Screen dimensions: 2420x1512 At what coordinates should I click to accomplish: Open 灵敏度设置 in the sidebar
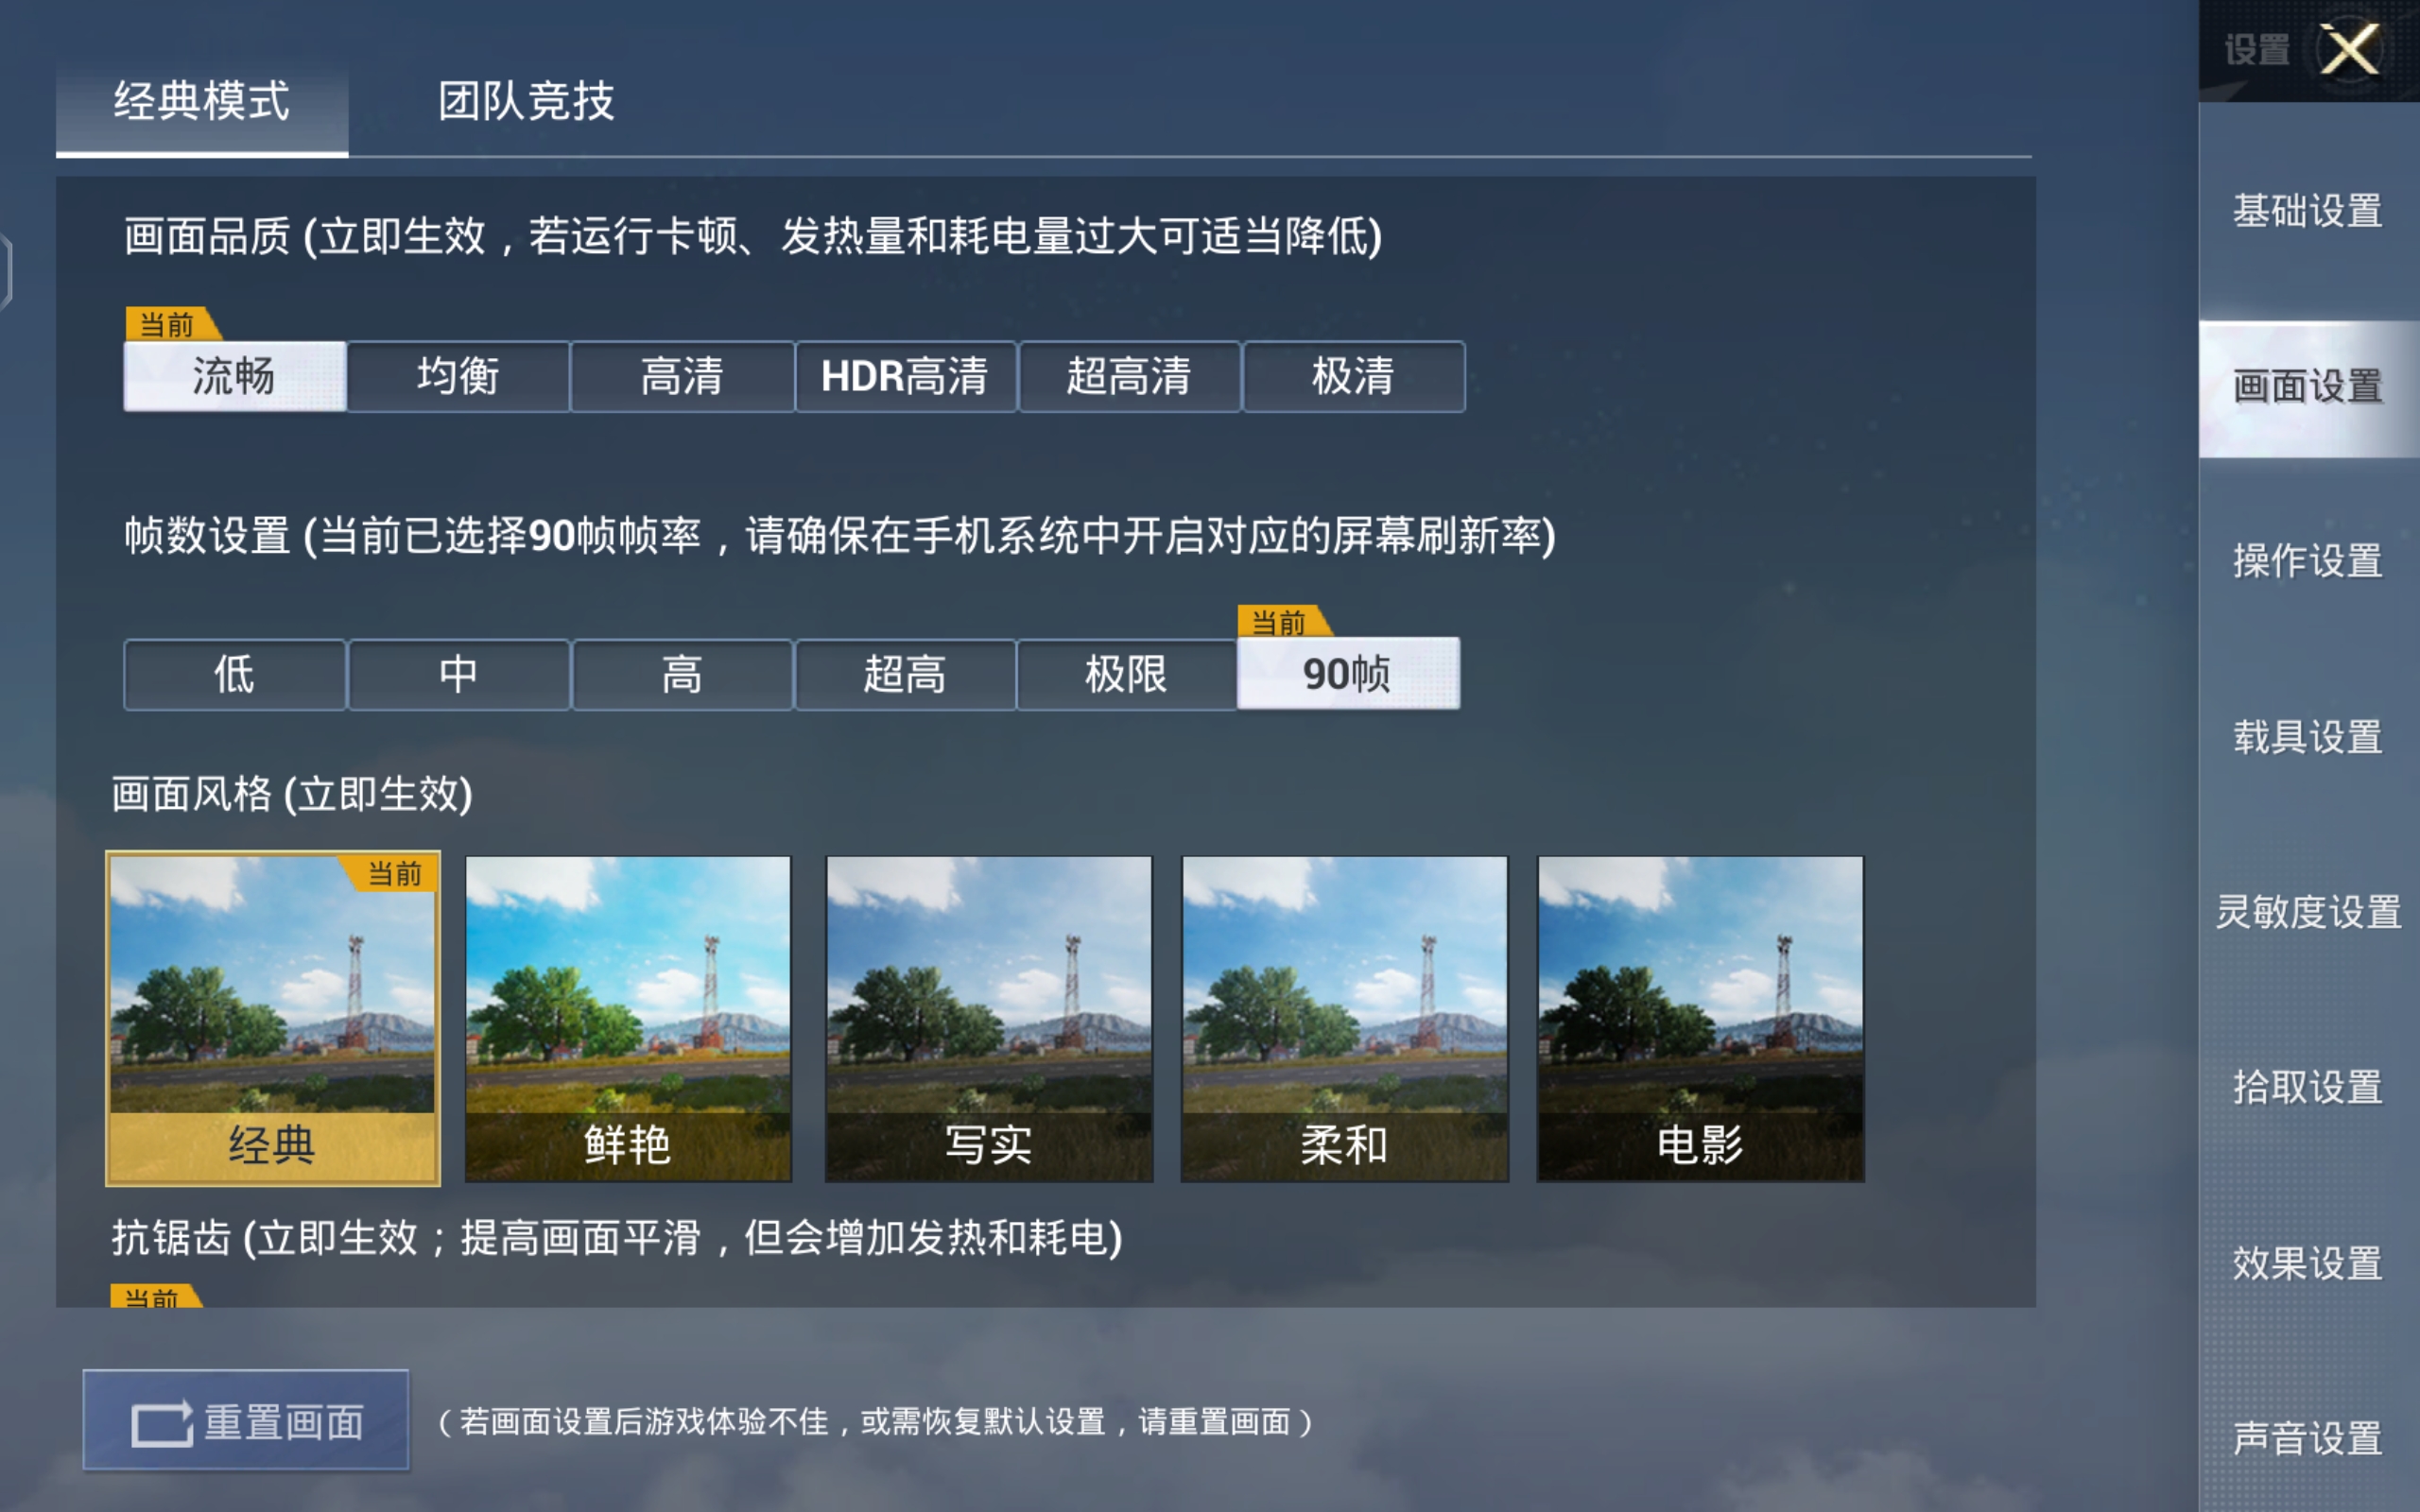coord(2308,912)
